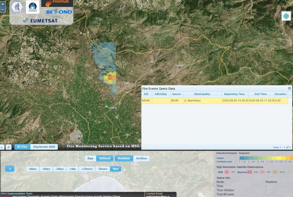Select the Refined data mode
The image size is (293, 197).
tap(105, 158)
